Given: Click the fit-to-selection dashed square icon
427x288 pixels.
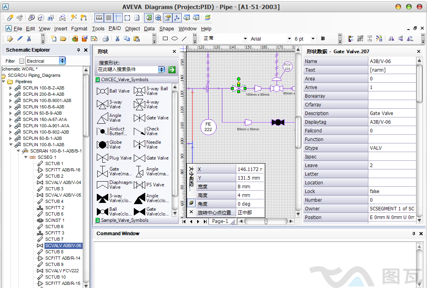Looking at the screenshot, I should point(127,18).
